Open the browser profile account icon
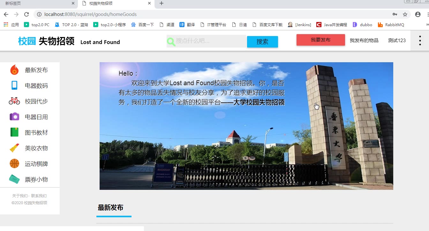Image resolution: width=429 pixels, height=231 pixels. click(418, 14)
